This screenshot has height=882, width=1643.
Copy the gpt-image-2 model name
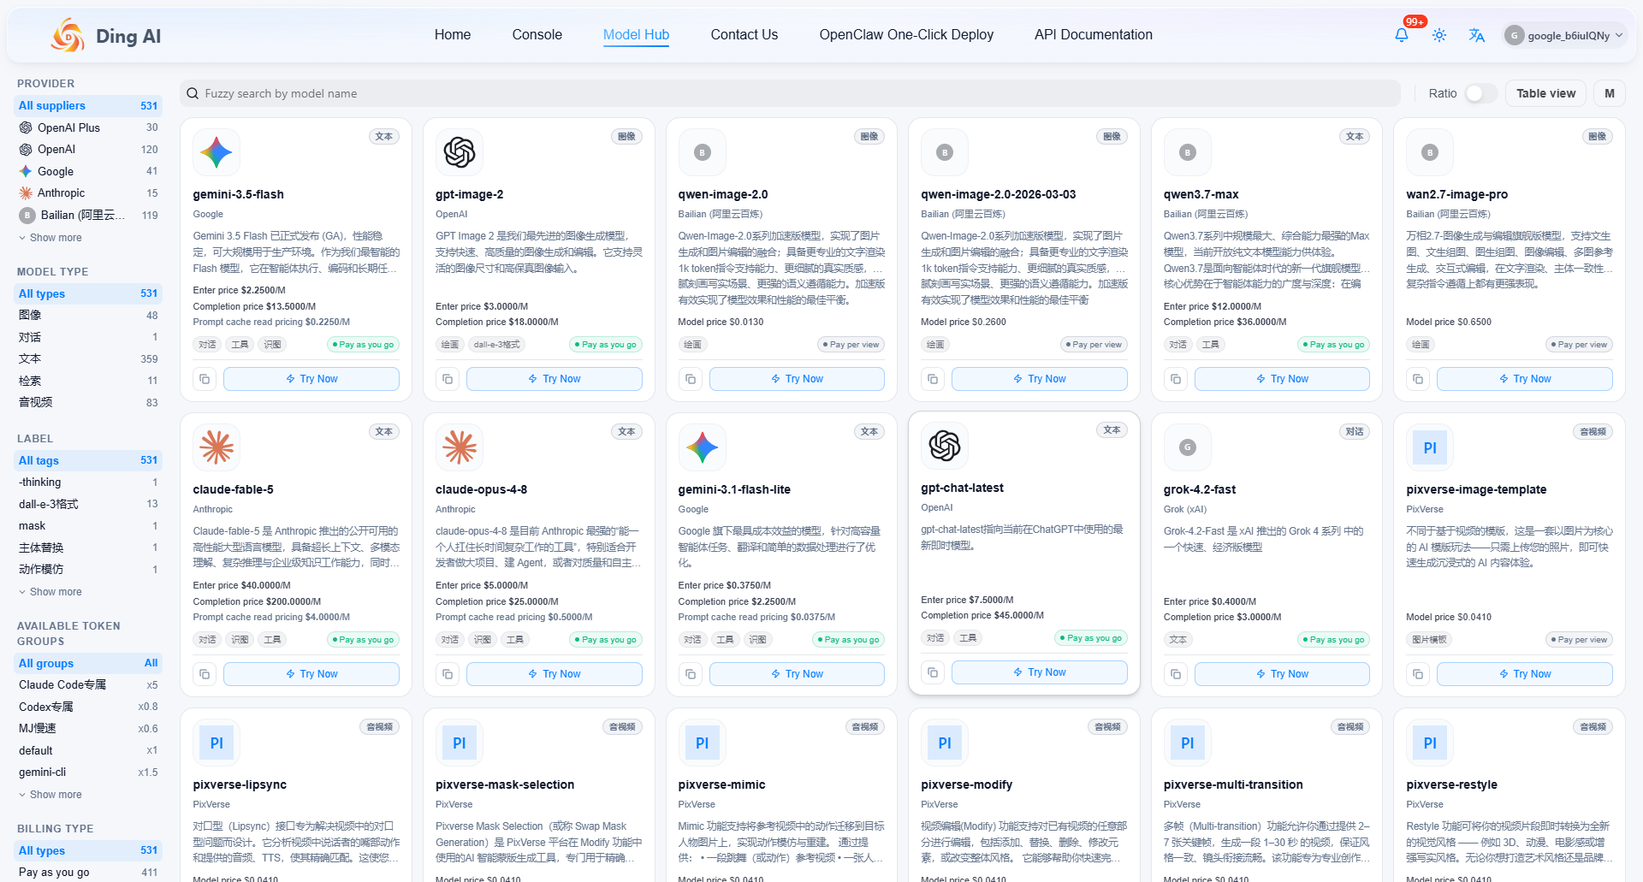coord(448,379)
